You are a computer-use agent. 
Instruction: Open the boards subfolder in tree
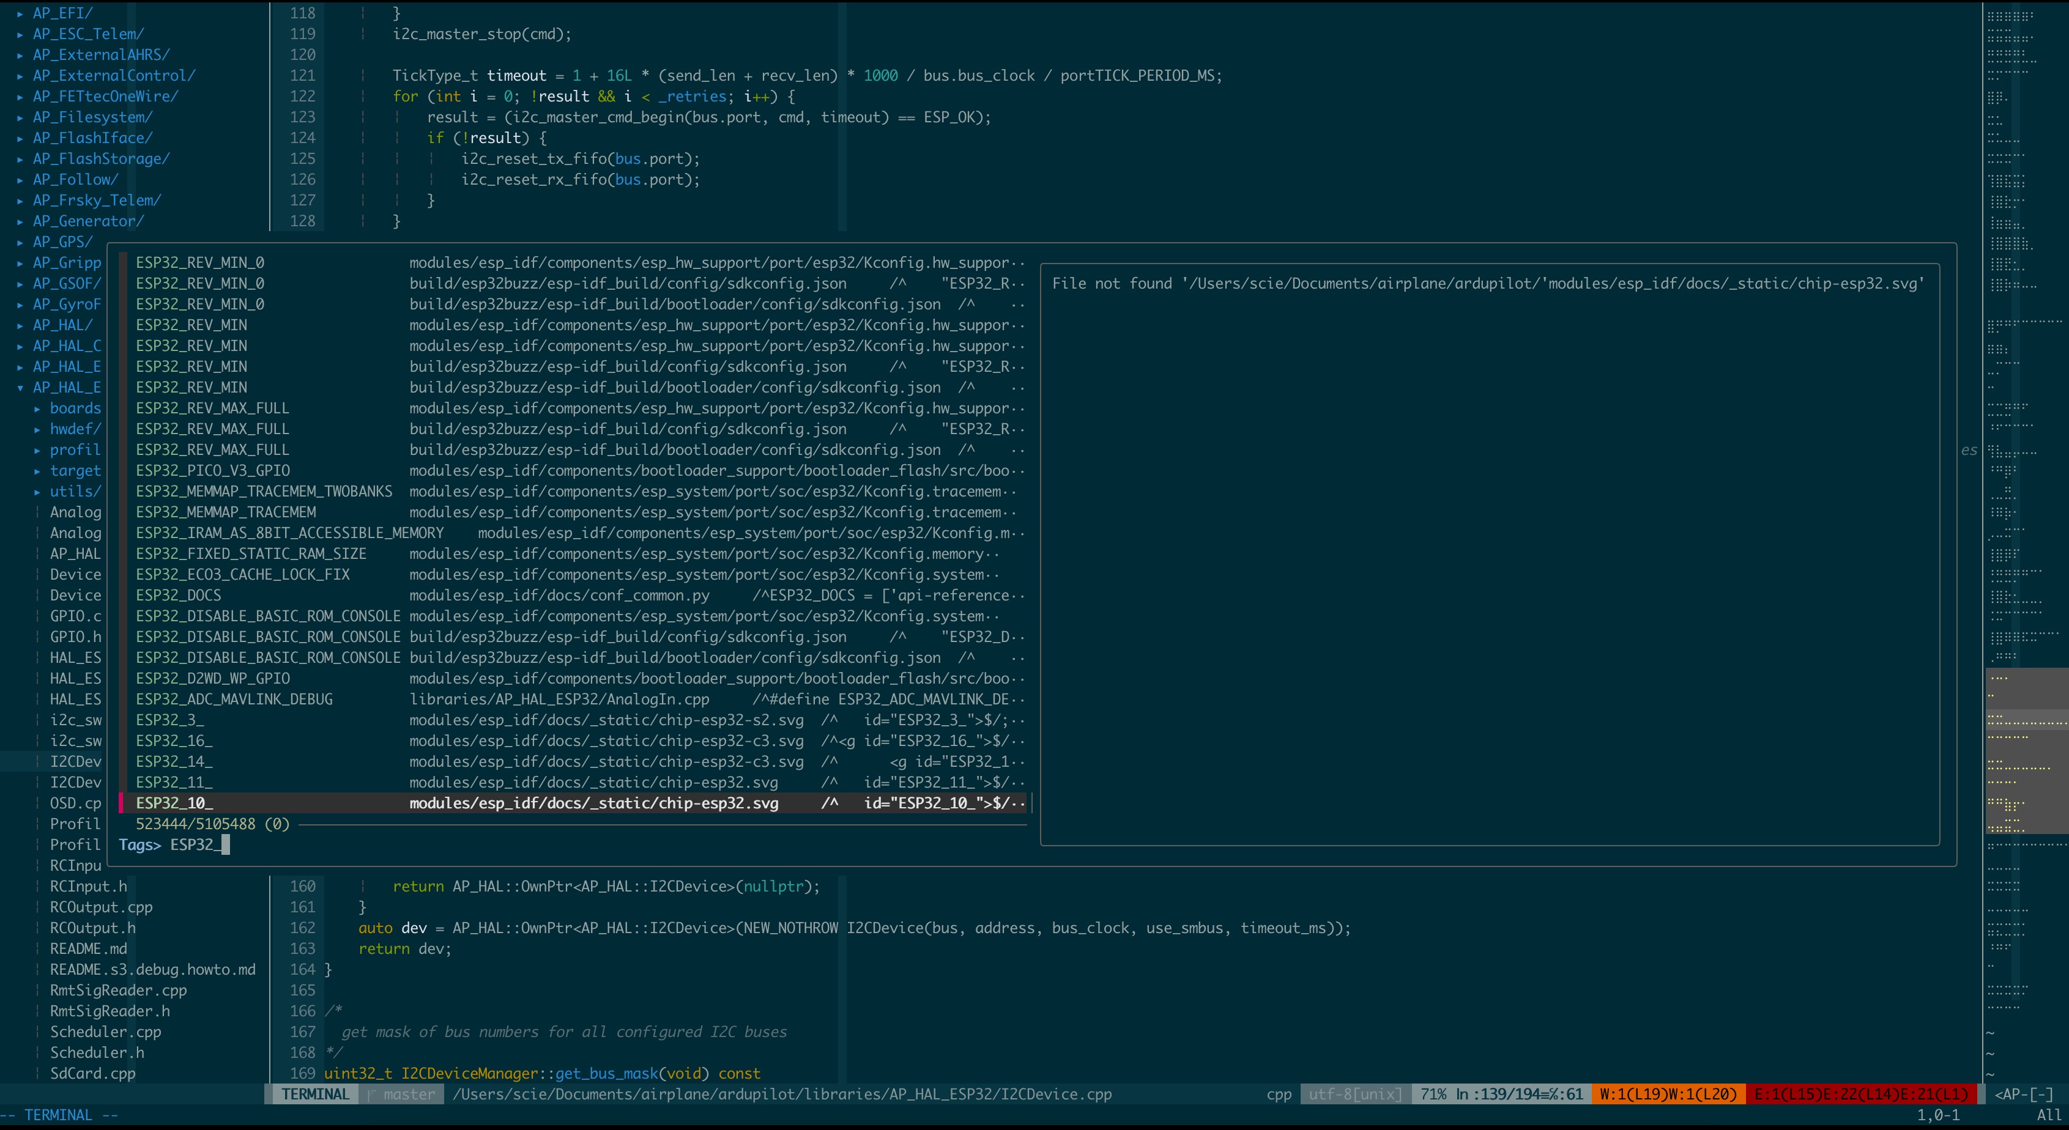(x=75, y=408)
